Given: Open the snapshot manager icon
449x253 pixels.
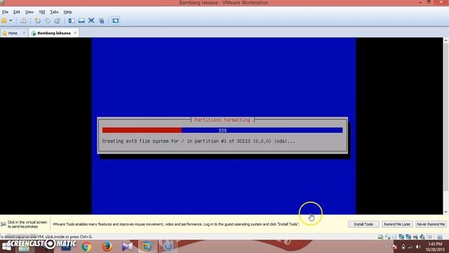Looking at the screenshot, I should coord(58,20).
